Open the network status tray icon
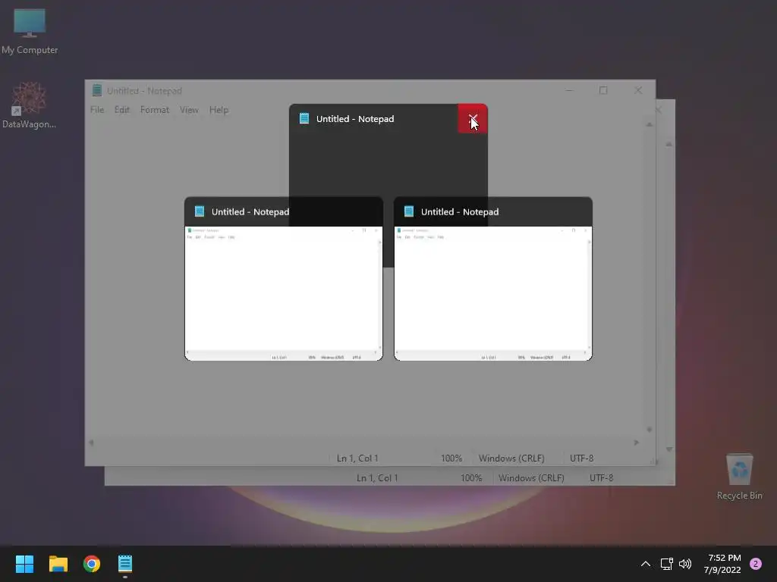 pos(666,564)
